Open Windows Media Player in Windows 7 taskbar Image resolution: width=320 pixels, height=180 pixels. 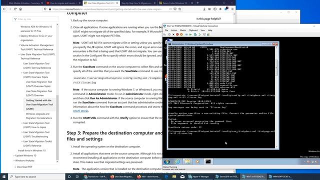tap(197, 161)
